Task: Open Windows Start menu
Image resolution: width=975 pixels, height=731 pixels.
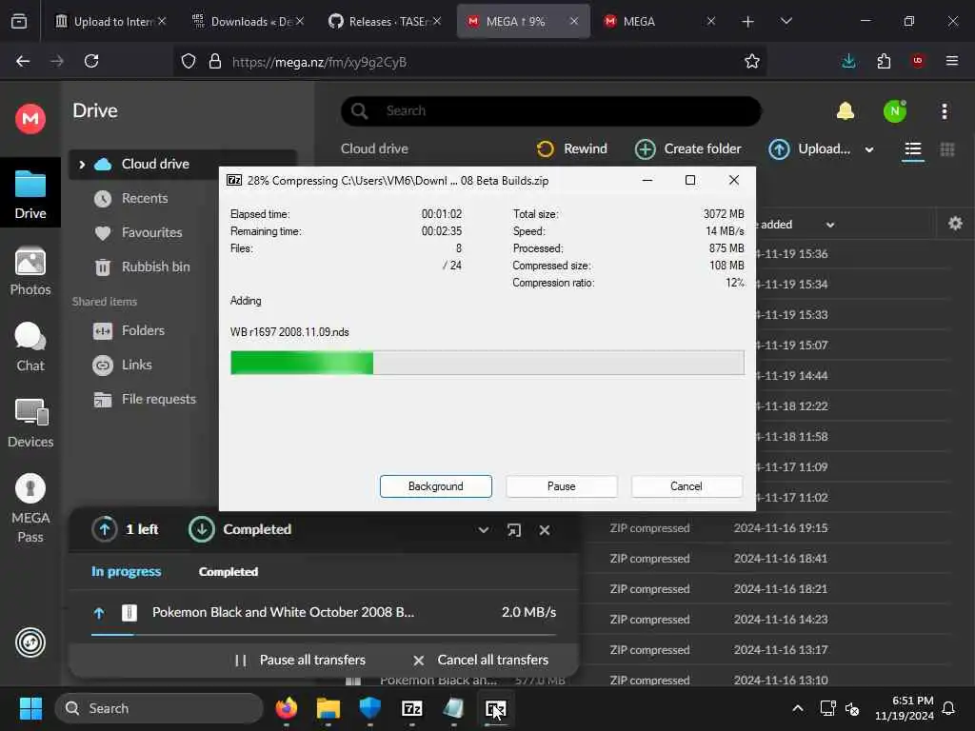Action: click(30, 708)
